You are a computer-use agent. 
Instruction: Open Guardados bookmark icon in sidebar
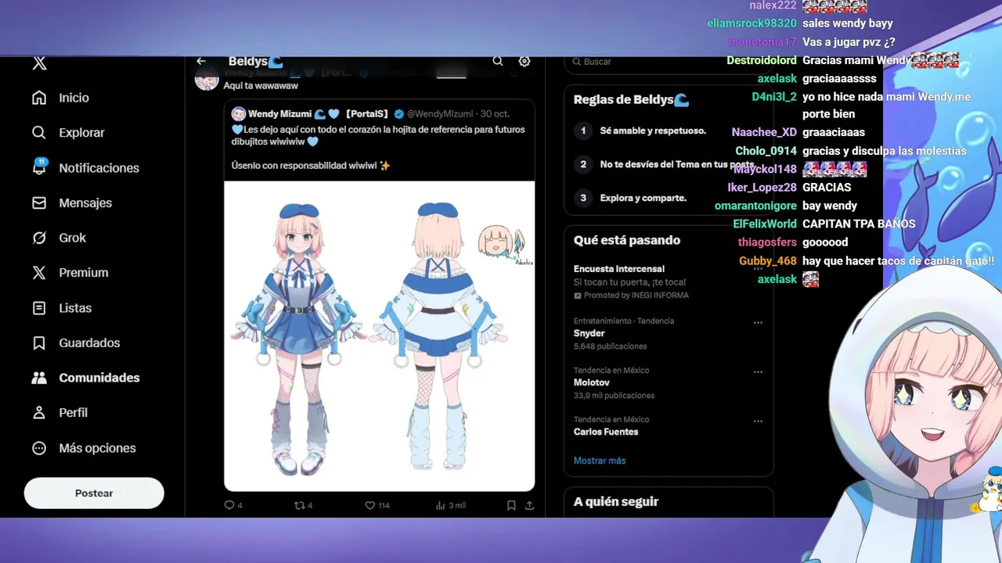click(39, 342)
